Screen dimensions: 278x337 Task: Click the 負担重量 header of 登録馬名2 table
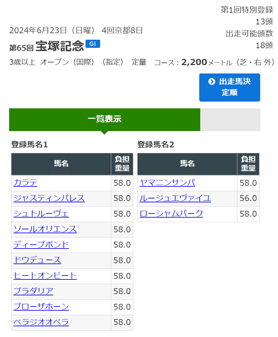pyautogui.click(x=248, y=164)
